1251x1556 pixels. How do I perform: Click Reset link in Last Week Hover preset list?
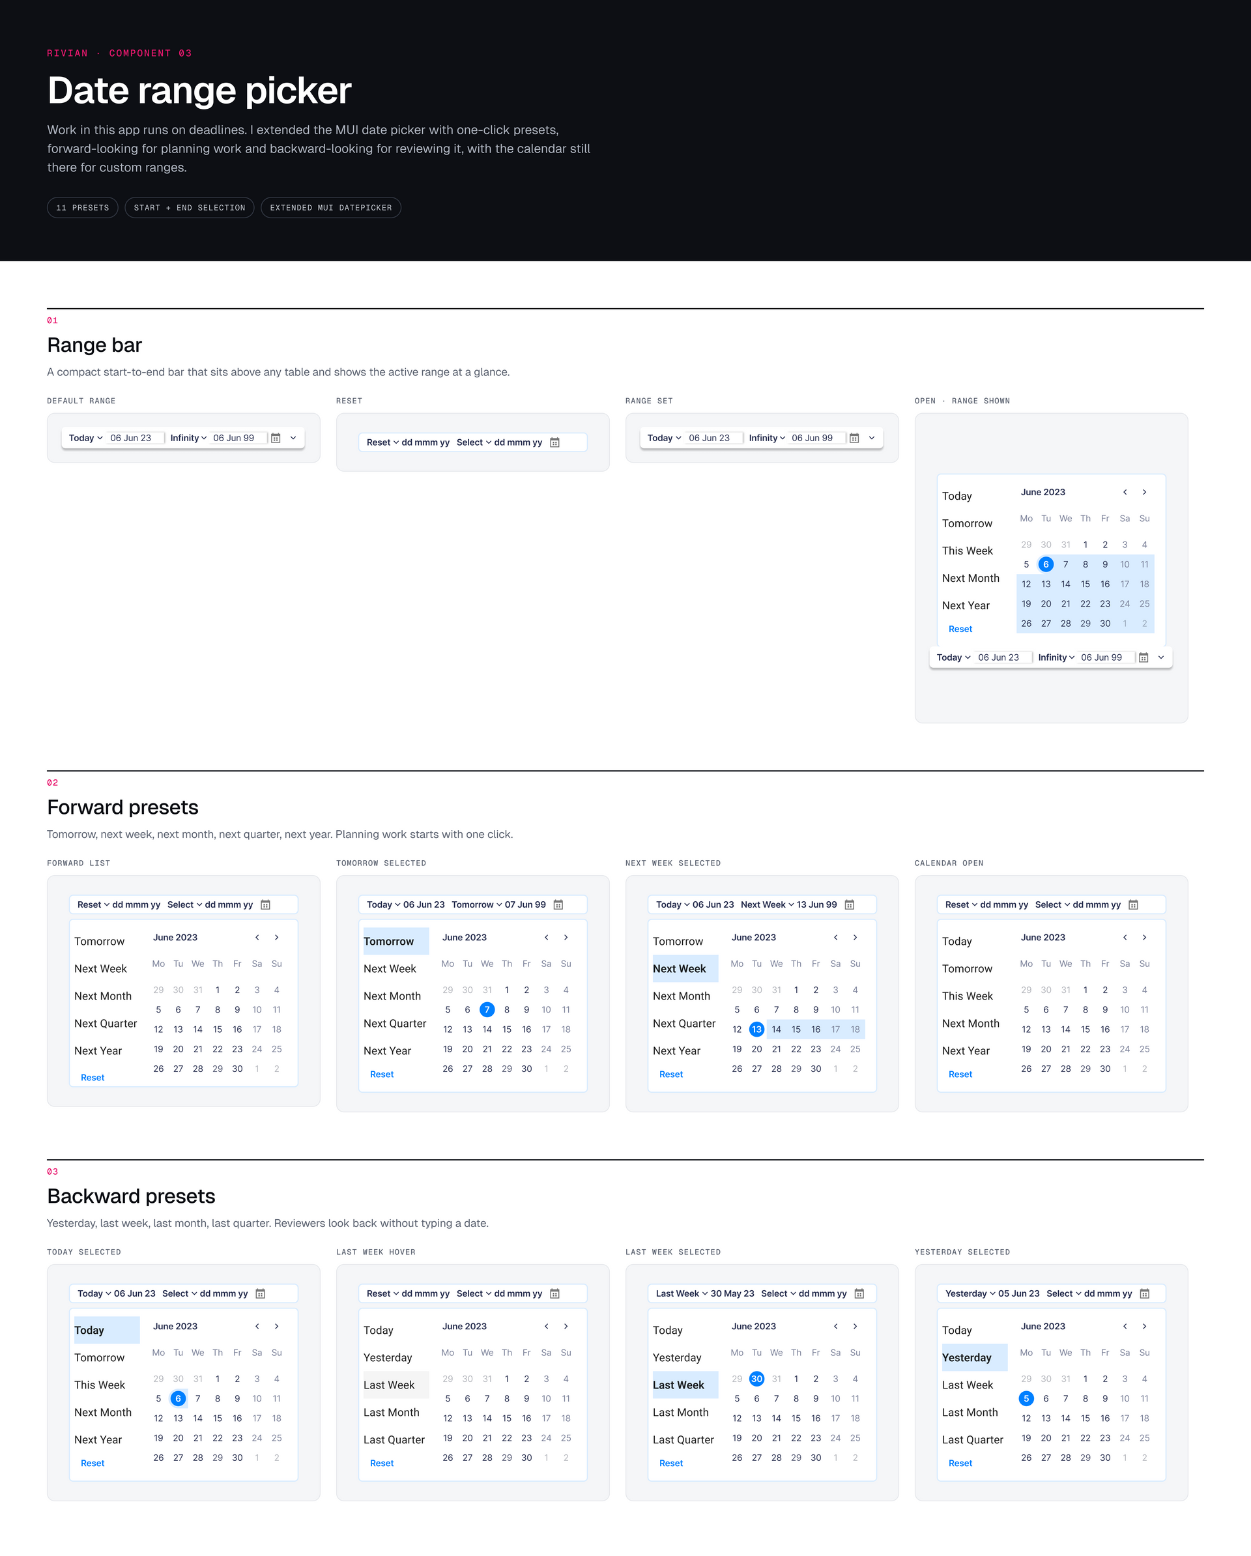coord(382,1463)
